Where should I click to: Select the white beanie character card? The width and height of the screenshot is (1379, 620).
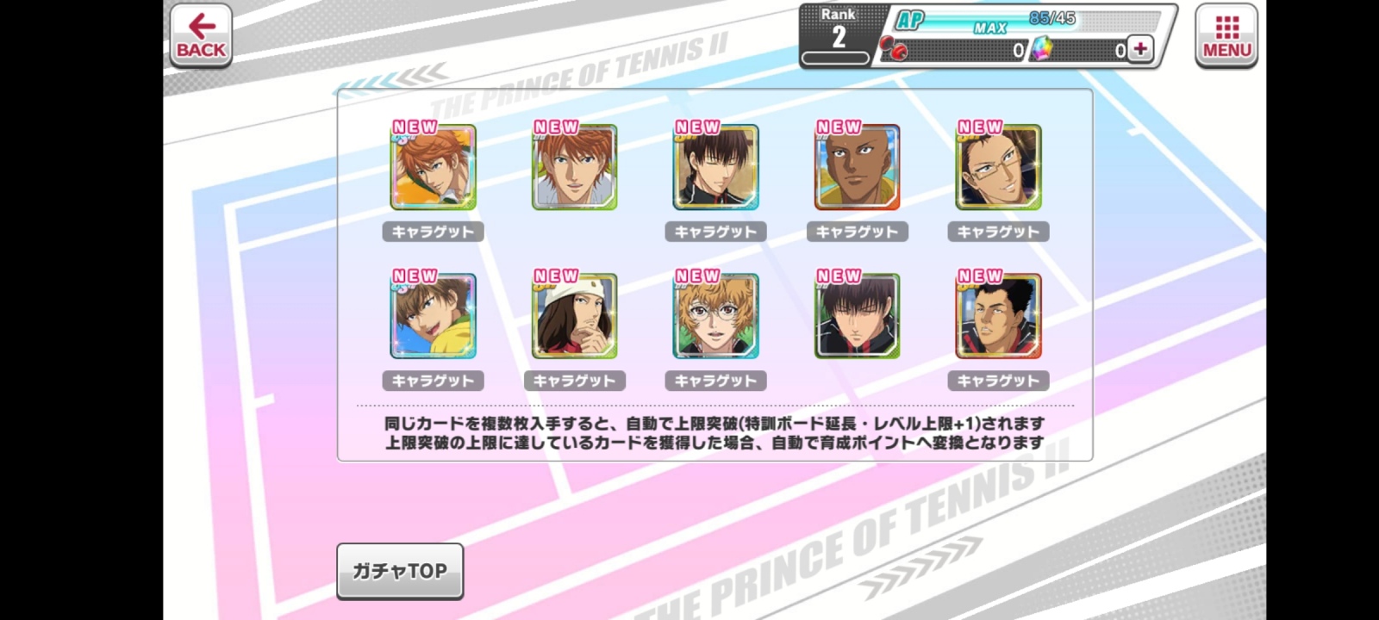pyautogui.click(x=574, y=316)
